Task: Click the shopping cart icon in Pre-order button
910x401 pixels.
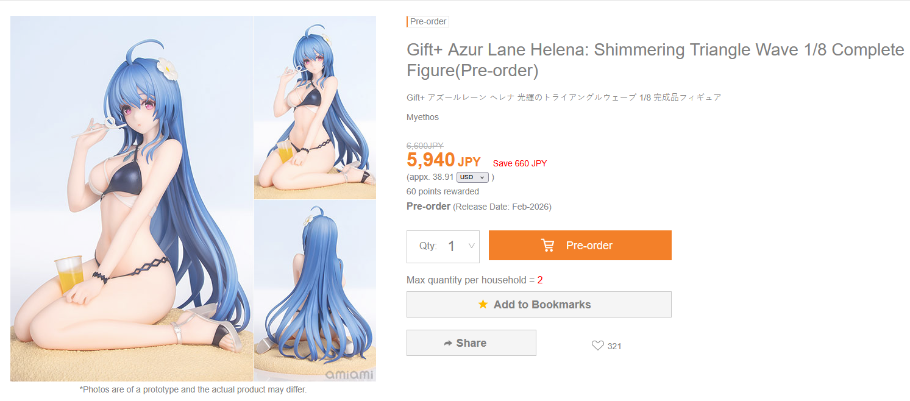Action: [x=548, y=246]
